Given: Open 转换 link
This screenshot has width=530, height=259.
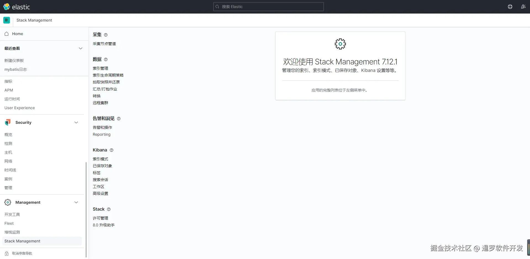Looking at the screenshot, I should point(97,96).
